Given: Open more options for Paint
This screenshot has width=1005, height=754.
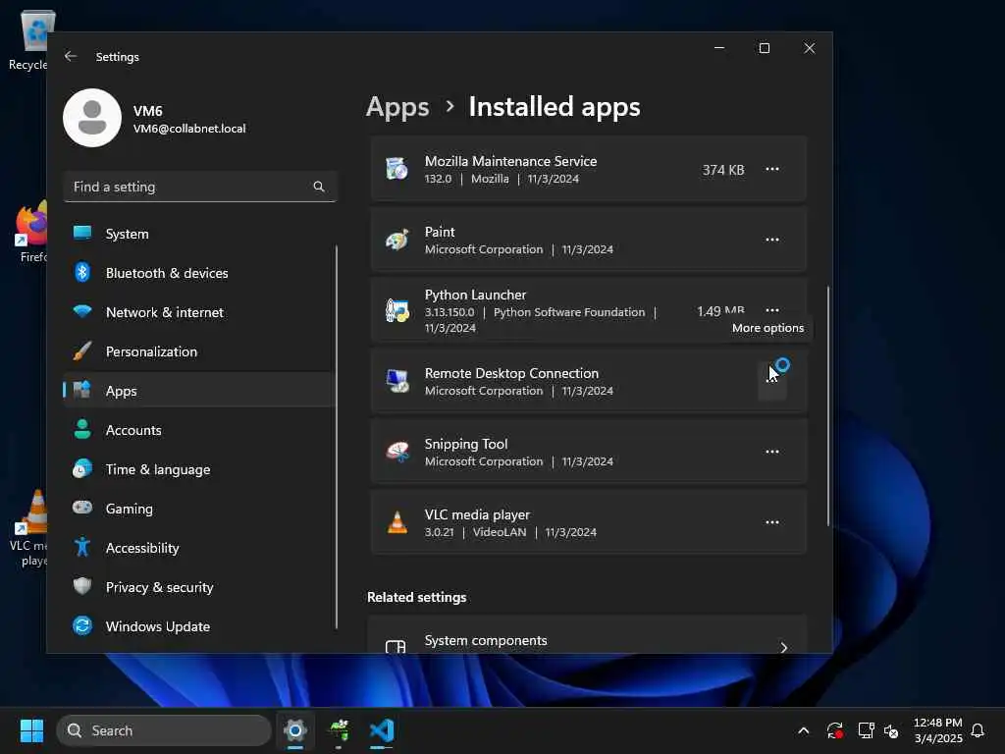Looking at the screenshot, I should 772,240.
